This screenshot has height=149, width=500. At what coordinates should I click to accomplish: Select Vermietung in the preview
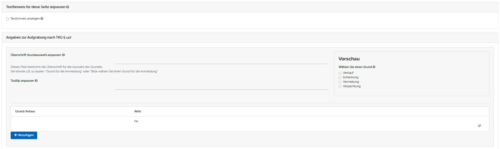tap(340, 82)
